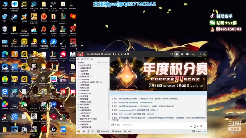The height and width of the screenshot is (138, 246).
Task: Open the video play icon in YY title bar
Action: click(x=171, y=54)
